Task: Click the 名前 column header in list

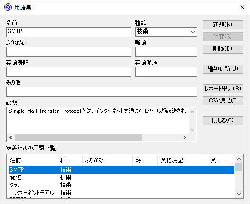Action: pos(33,160)
